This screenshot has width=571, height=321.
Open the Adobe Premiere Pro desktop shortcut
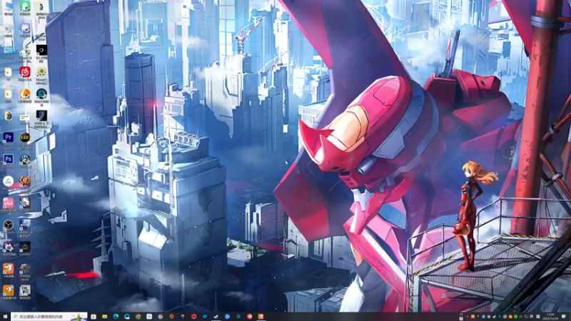[8, 138]
